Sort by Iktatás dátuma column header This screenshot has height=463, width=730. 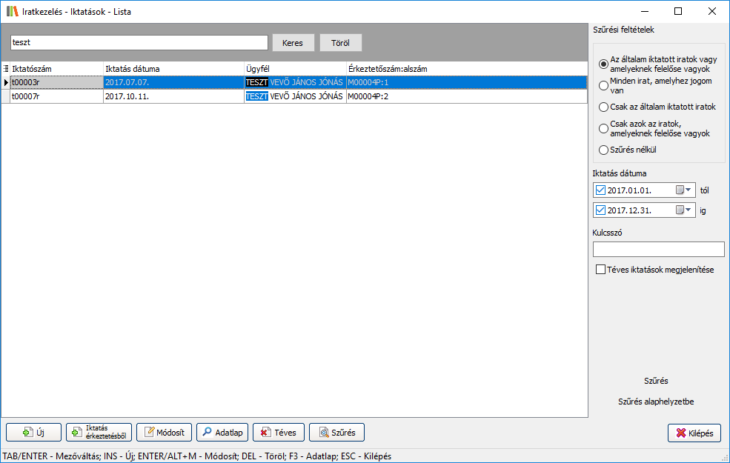point(173,69)
